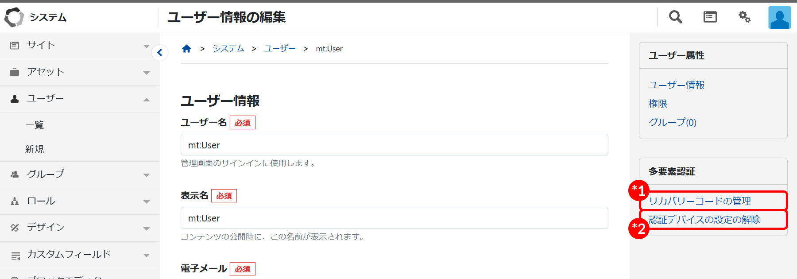Click the user avatar icon
The height and width of the screenshot is (279, 797).
pos(779,18)
